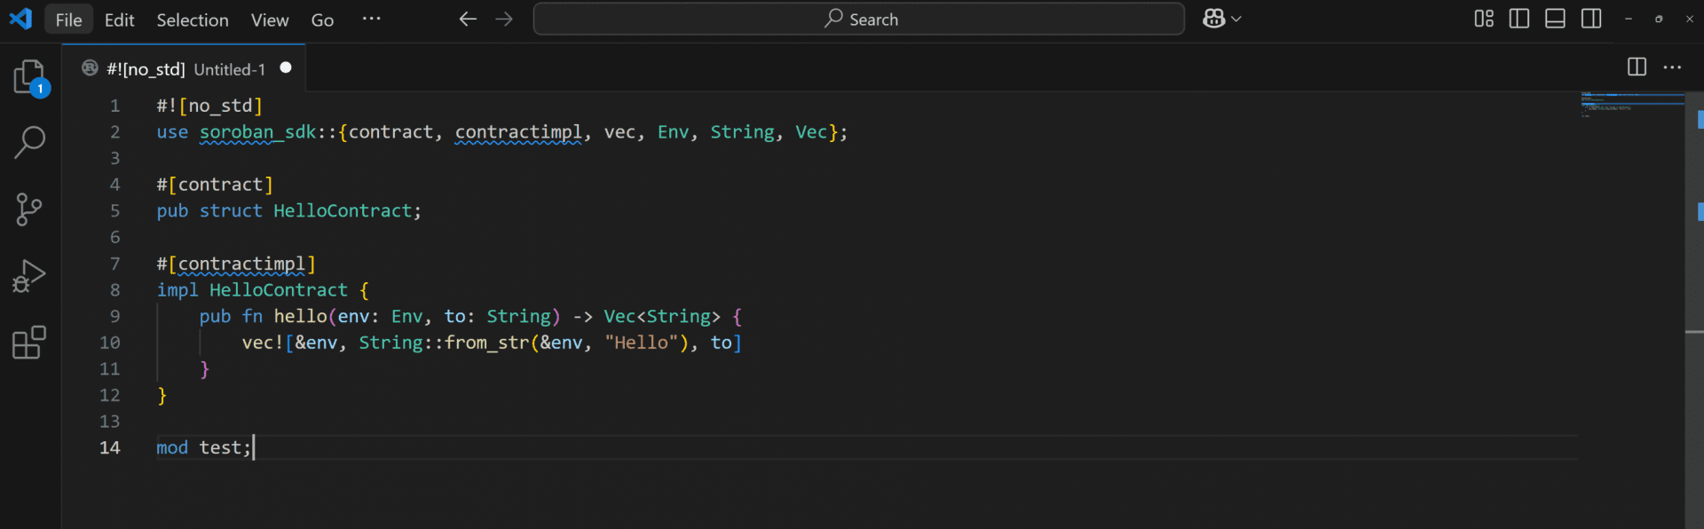Screen dimensions: 1704x529
Task: Click the Customize Layout button
Action: point(1483,20)
